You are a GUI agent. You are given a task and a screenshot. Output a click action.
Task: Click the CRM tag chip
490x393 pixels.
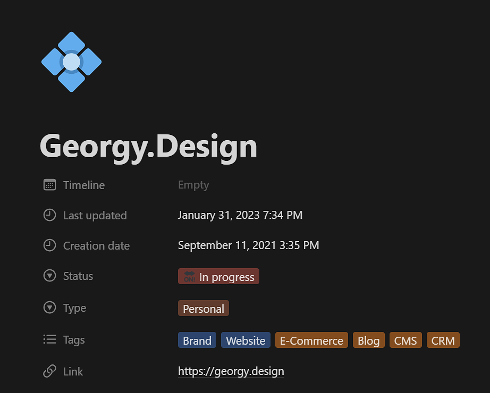point(443,340)
